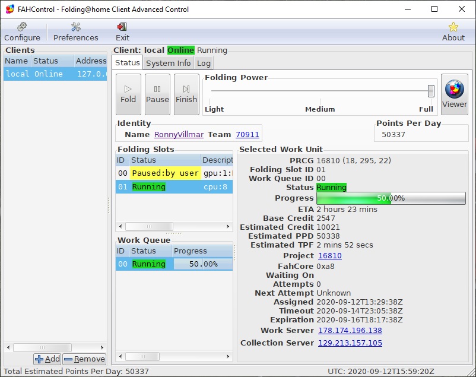Viewport: 476px width, 377px height.
Task: Open the Configure toolbar item
Action: coord(22,31)
